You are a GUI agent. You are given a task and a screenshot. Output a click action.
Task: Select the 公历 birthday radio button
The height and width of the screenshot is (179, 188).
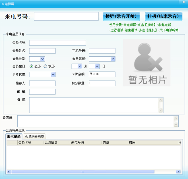[x=31, y=66]
